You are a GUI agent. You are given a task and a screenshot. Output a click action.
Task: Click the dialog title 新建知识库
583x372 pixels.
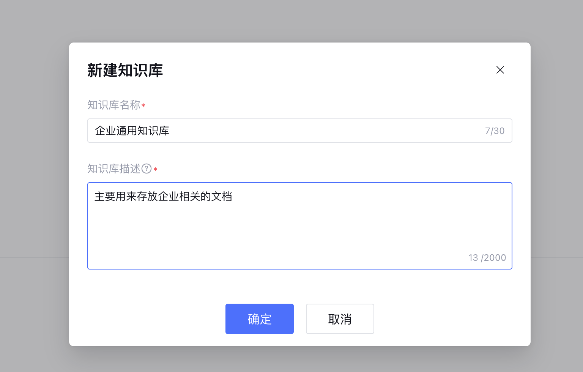click(125, 71)
